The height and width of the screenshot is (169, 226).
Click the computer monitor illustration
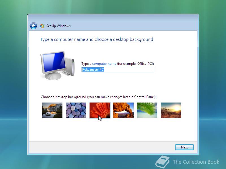coord(57,65)
